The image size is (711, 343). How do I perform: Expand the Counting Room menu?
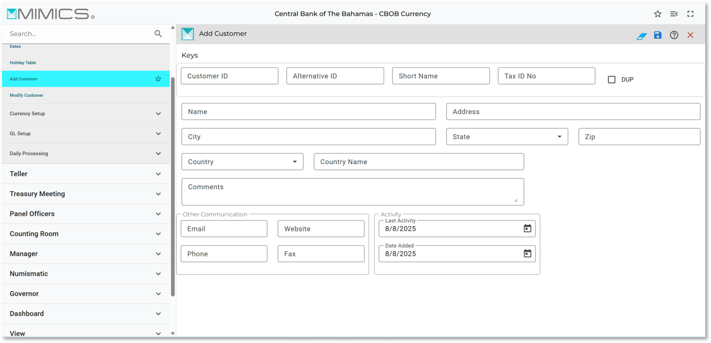pos(86,234)
